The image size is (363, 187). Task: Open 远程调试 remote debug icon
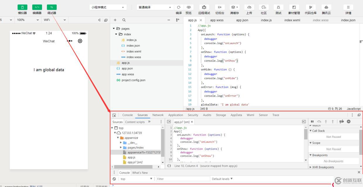pyautogui.click(x=204, y=7)
